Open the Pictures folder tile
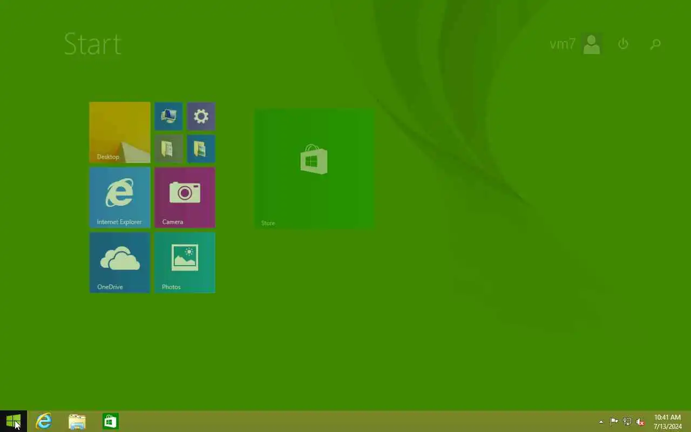The image size is (691, 432). pyautogui.click(x=201, y=148)
